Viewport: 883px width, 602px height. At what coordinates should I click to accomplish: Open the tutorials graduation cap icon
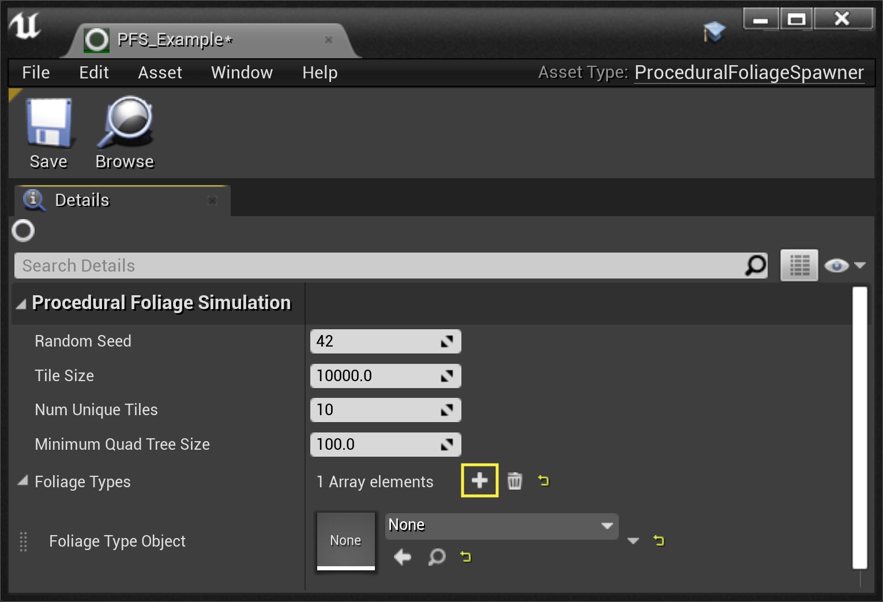coord(714,32)
